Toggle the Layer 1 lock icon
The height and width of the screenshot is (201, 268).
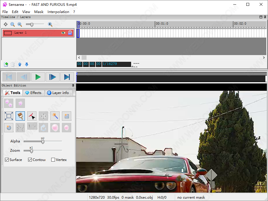pyautogui.click(x=70, y=33)
